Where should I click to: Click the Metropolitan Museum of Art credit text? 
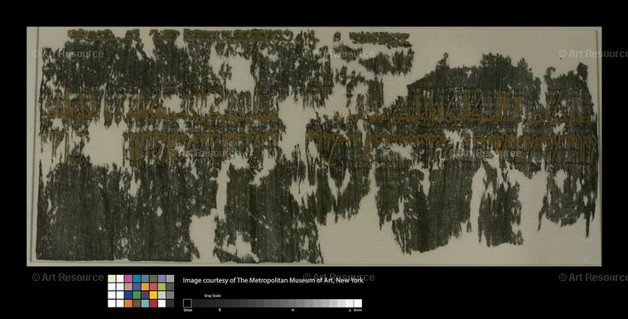[x=273, y=281]
